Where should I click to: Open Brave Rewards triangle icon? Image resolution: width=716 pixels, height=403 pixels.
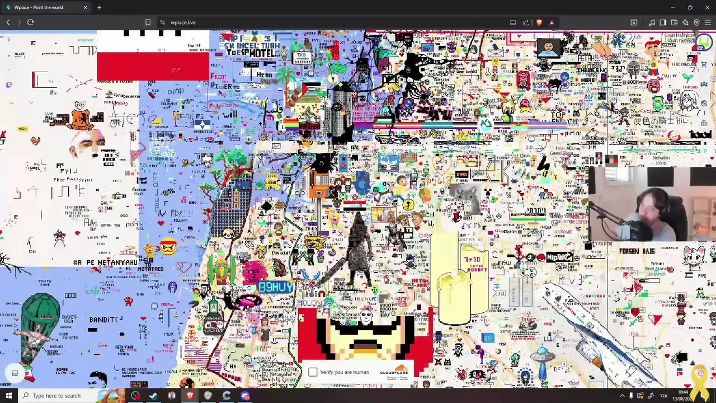tap(552, 22)
